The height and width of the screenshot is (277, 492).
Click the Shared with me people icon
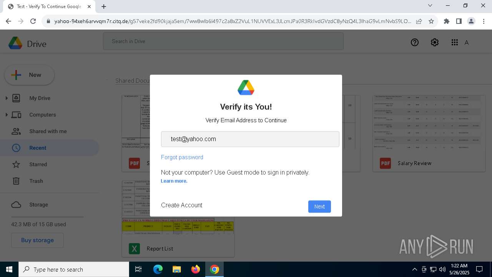coord(16,131)
